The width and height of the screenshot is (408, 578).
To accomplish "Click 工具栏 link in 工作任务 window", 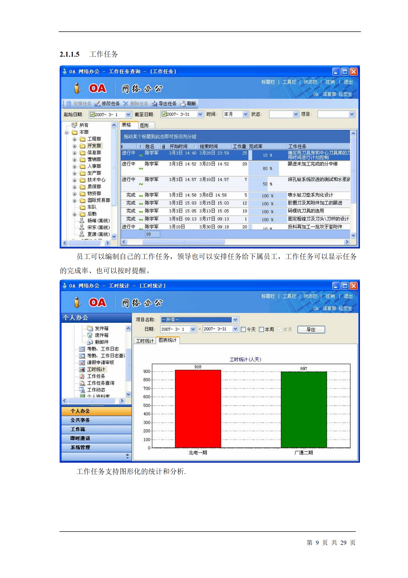I will pos(289,82).
